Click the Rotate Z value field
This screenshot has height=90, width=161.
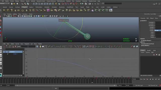click(158, 30)
